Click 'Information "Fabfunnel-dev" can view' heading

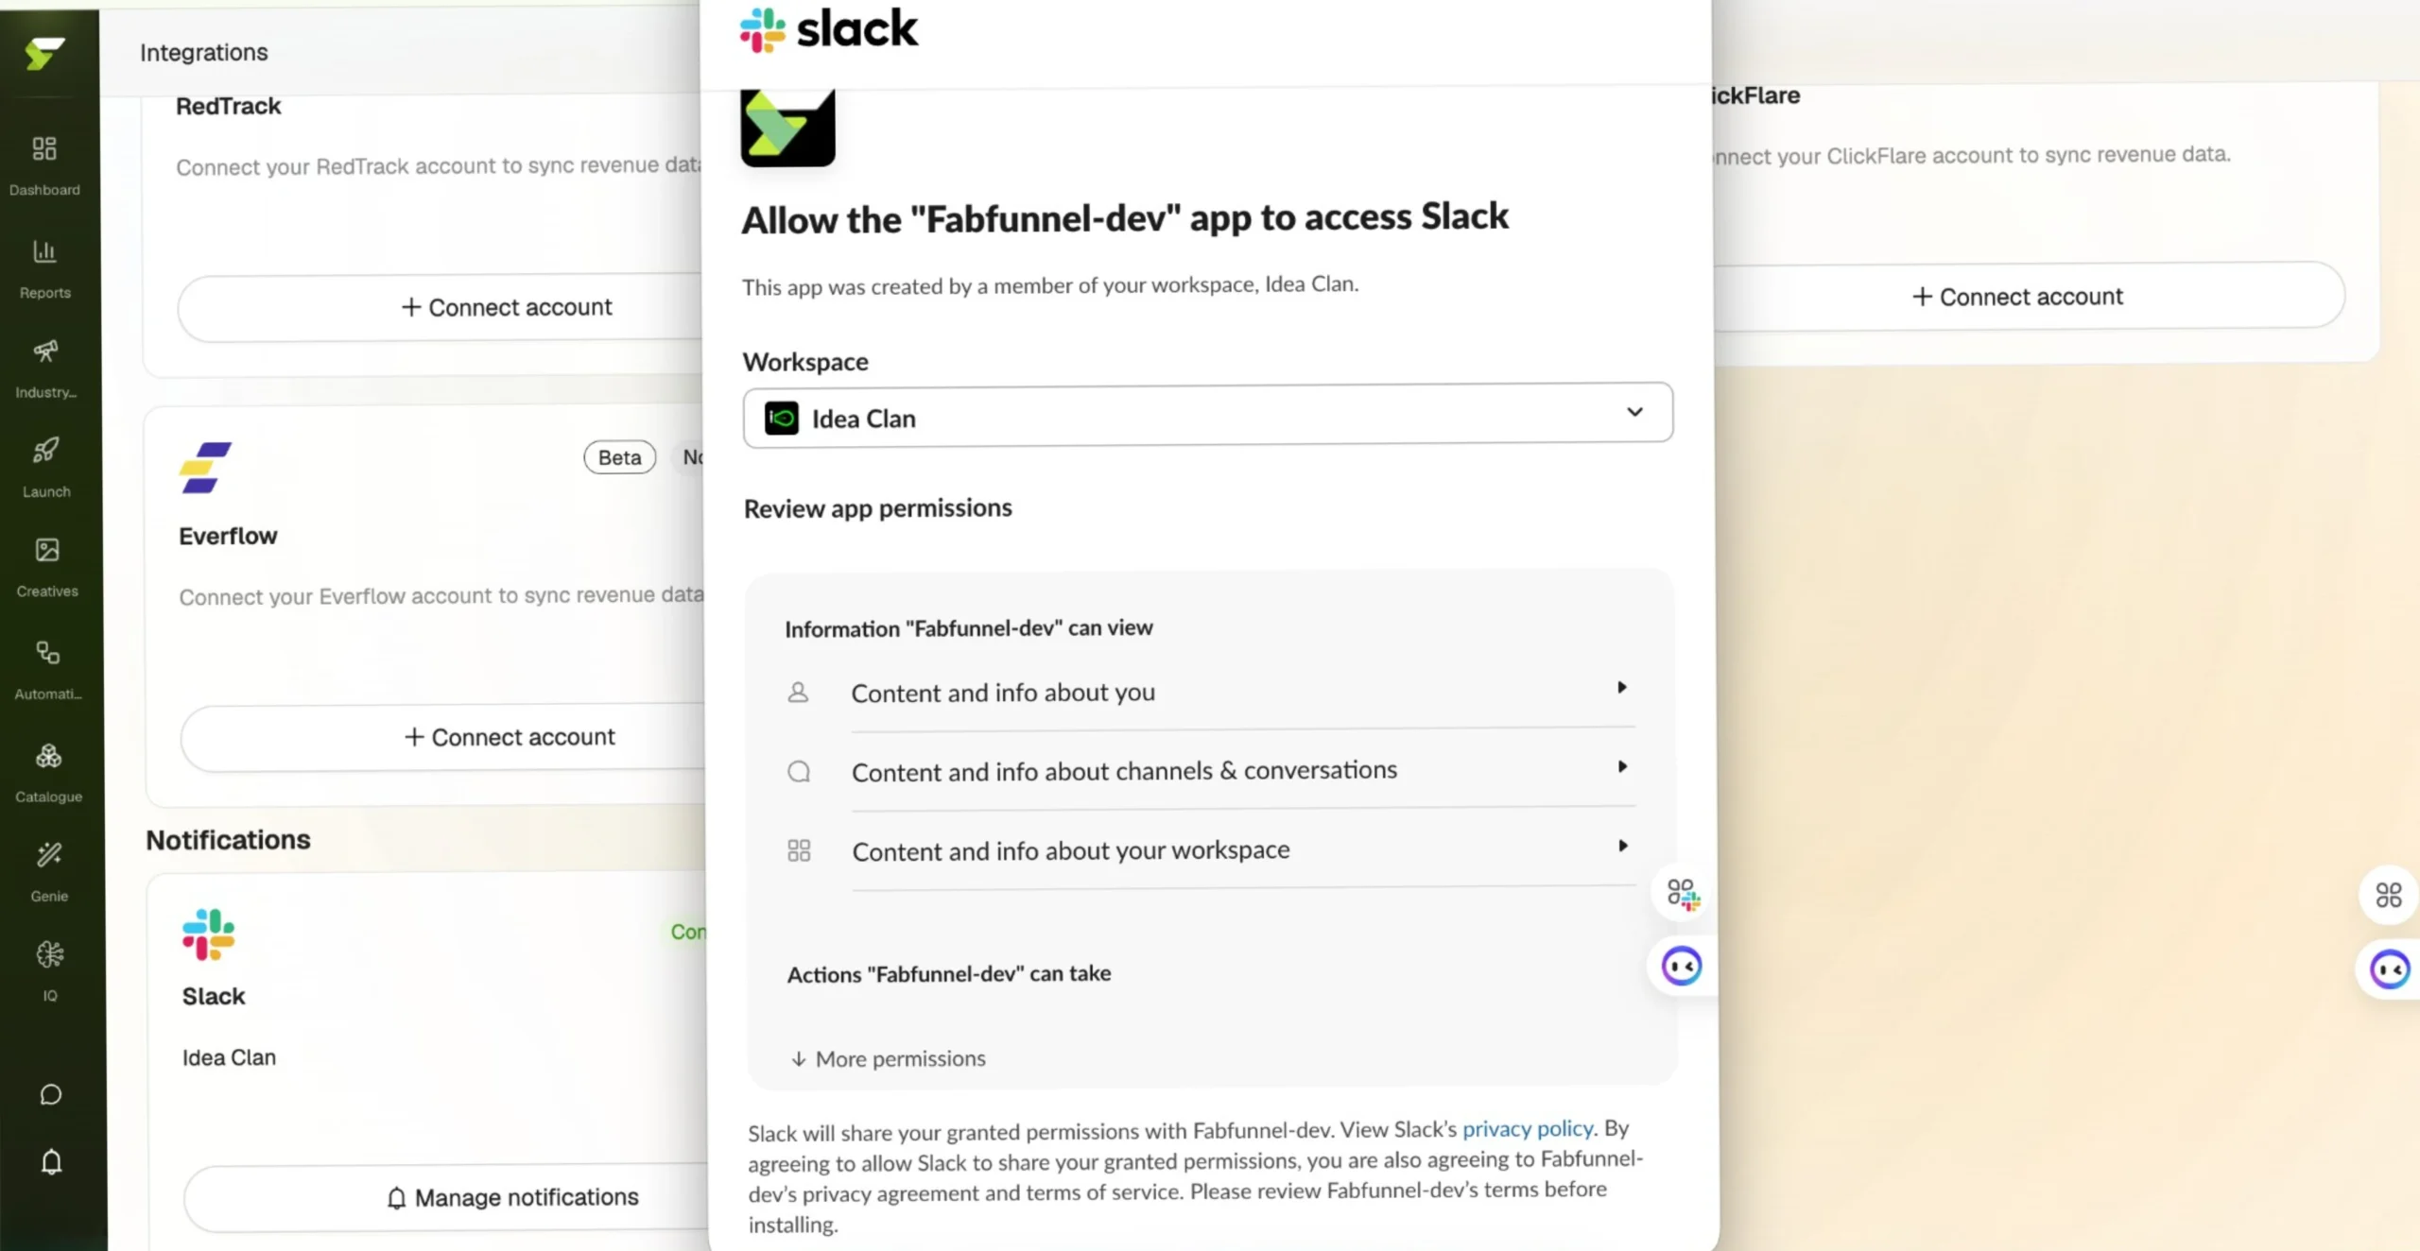click(969, 628)
